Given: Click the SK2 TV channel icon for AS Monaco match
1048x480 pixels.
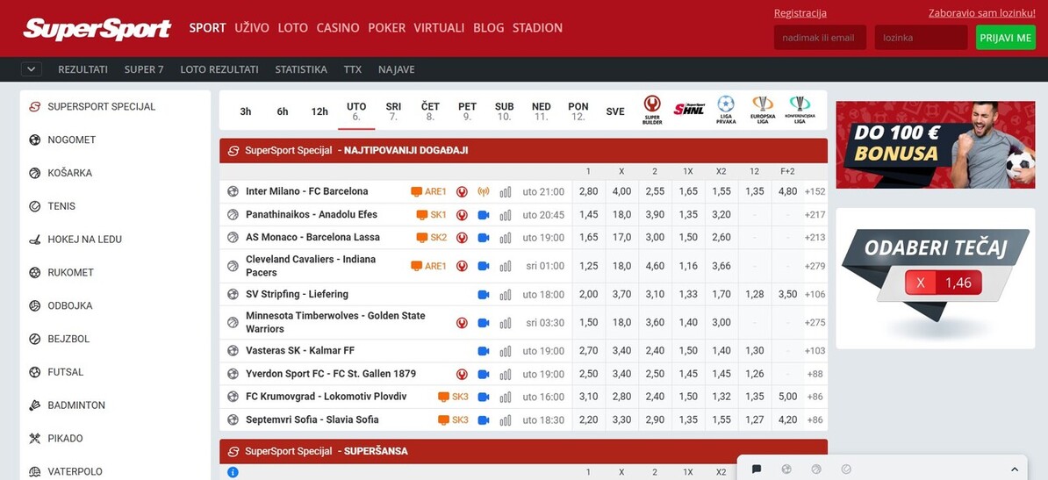Looking at the screenshot, I should tap(431, 237).
